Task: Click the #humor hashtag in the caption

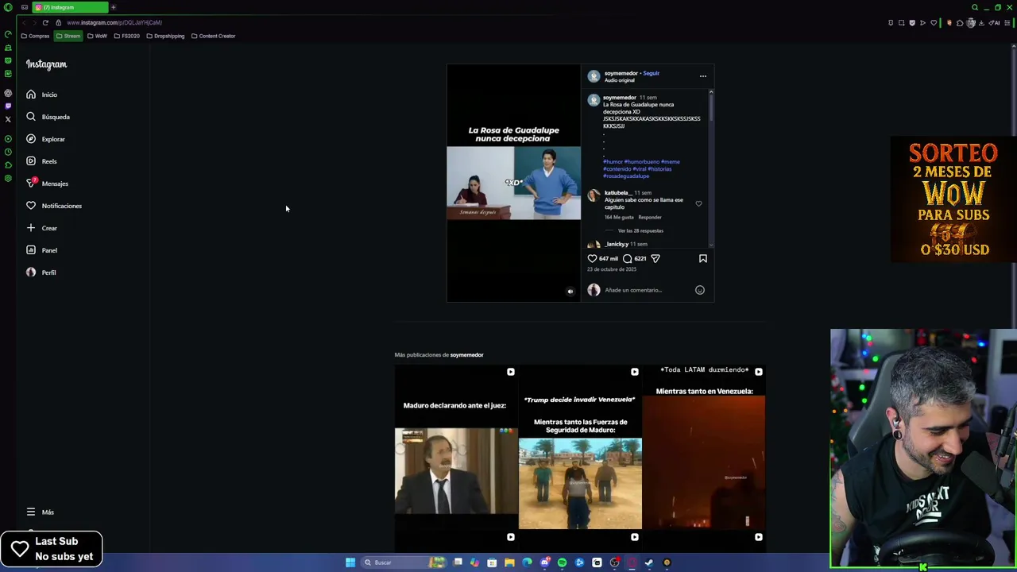Action: pos(613,161)
